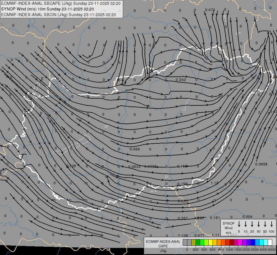Select the orange CAPE swatch before 800

219,243
